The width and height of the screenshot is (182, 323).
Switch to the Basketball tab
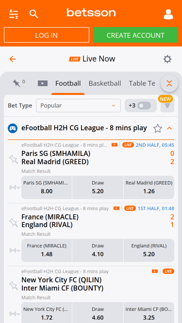coord(105,83)
